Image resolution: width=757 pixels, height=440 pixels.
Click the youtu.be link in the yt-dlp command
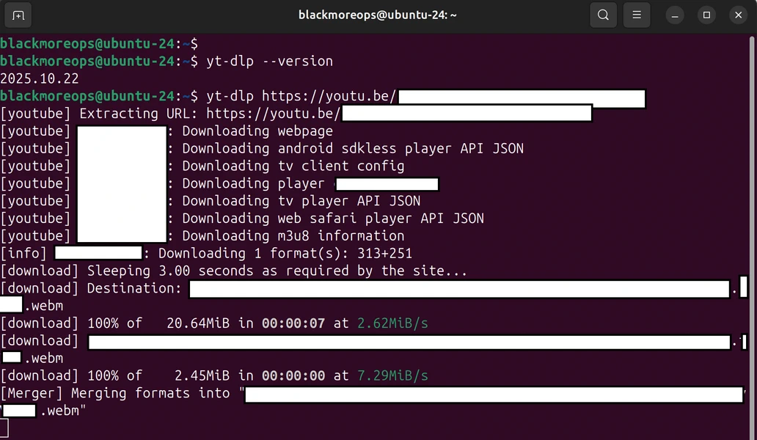[x=329, y=96]
